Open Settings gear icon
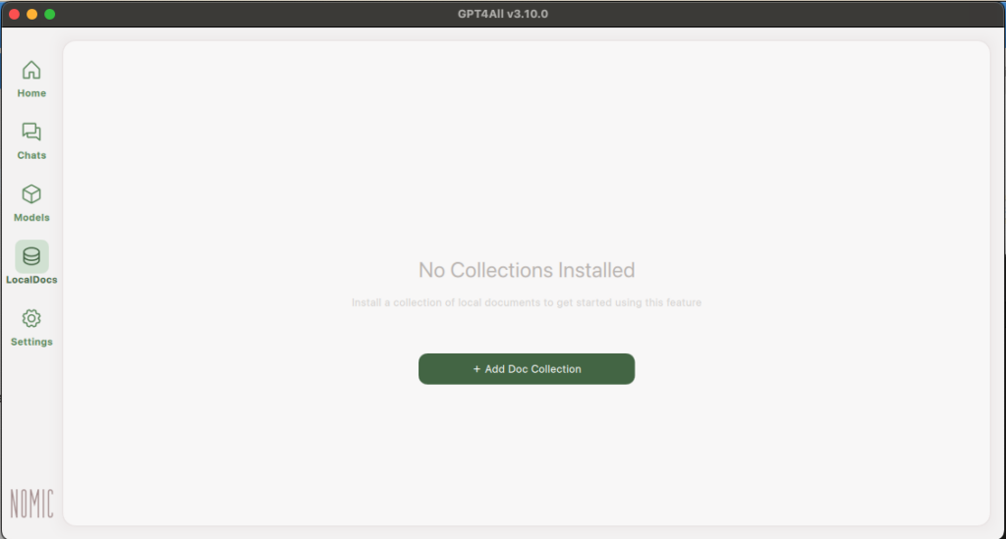 [31, 318]
